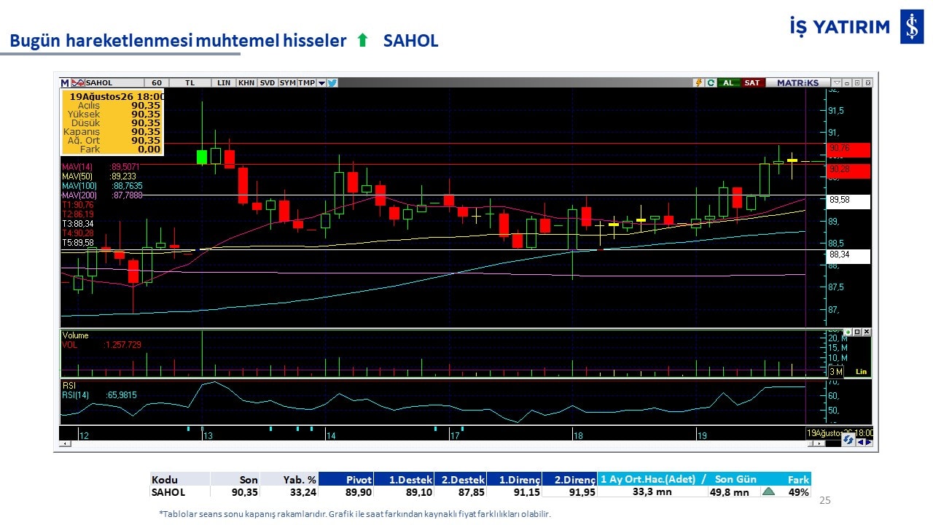Click the date marker 19 on time axis

click(x=702, y=435)
